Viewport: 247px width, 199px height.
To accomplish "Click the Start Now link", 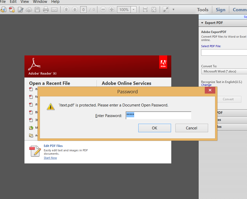I will 50,158.
